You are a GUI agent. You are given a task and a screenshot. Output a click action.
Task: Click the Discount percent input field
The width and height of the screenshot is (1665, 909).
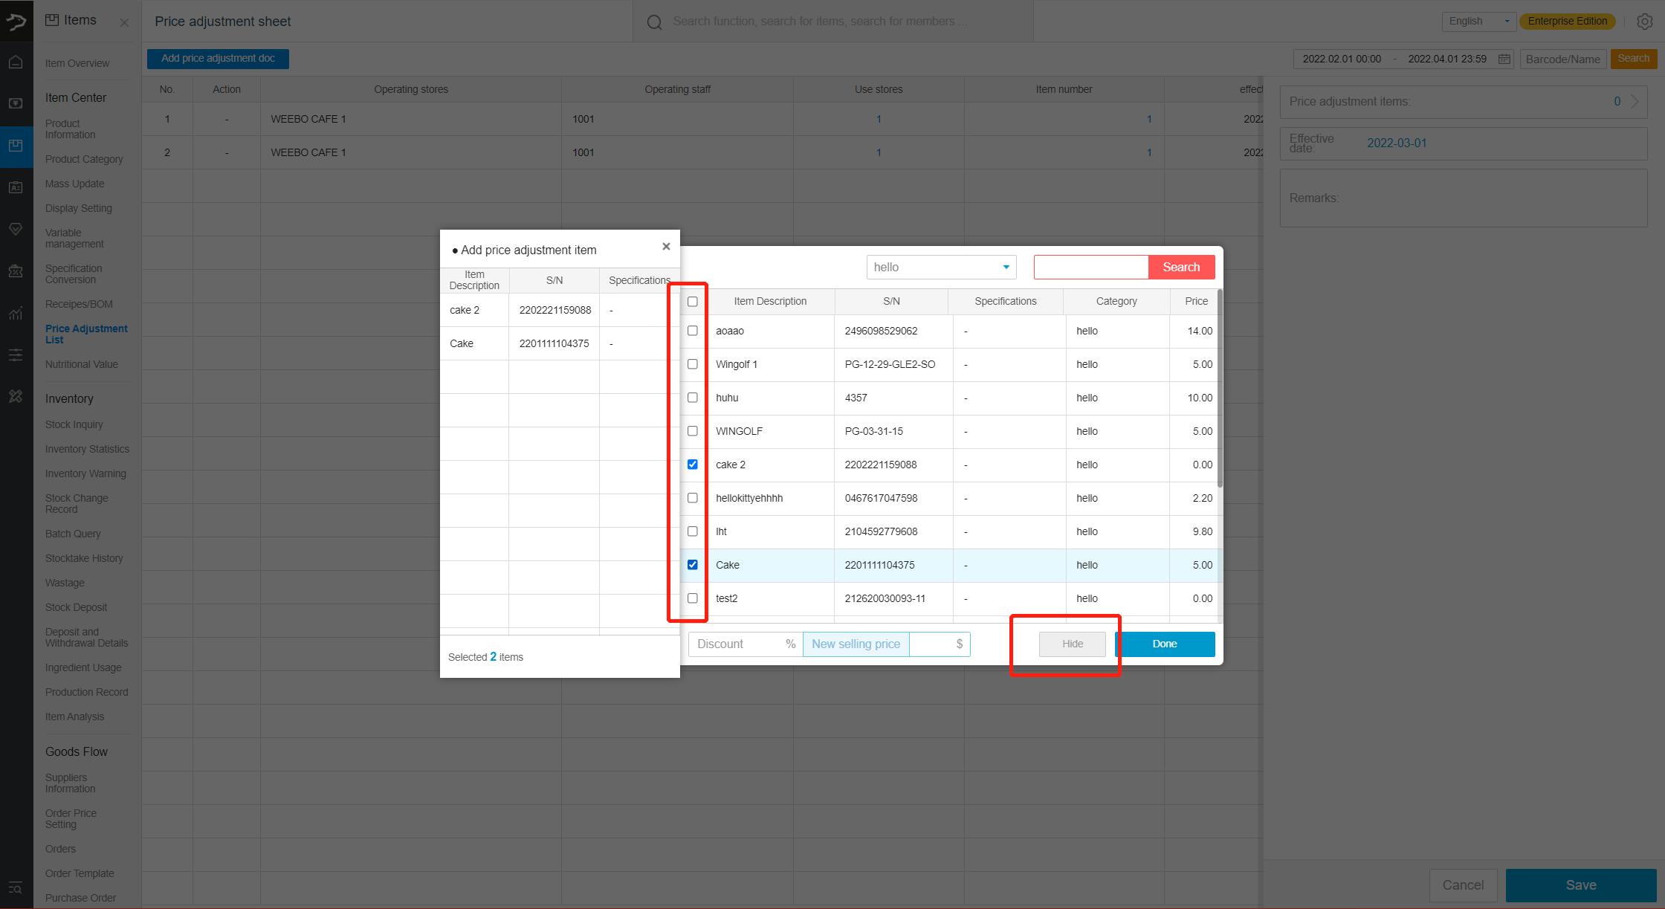point(746,644)
